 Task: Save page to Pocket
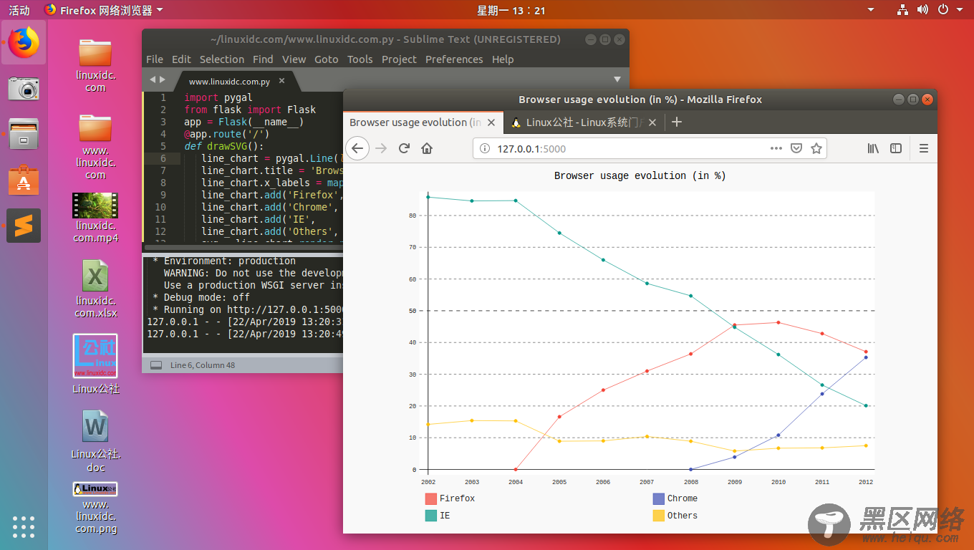point(796,148)
